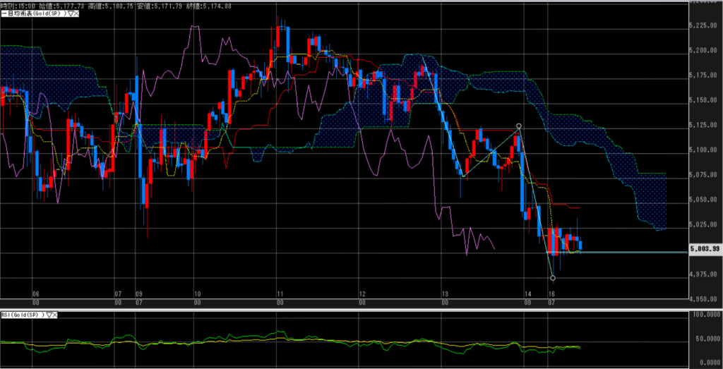Select date marker 11 on time axis

pos(280,293)
